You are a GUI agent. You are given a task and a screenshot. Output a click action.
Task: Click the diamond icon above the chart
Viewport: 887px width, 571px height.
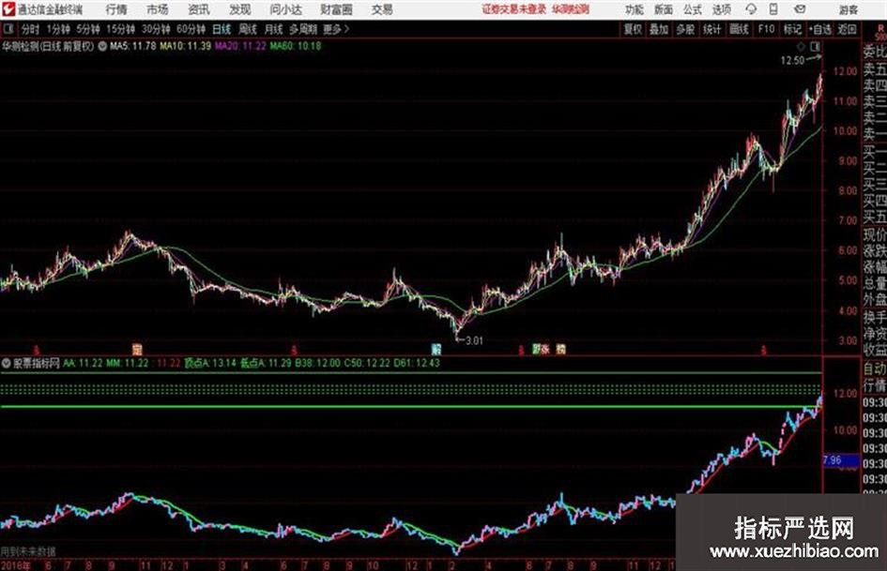801,46
